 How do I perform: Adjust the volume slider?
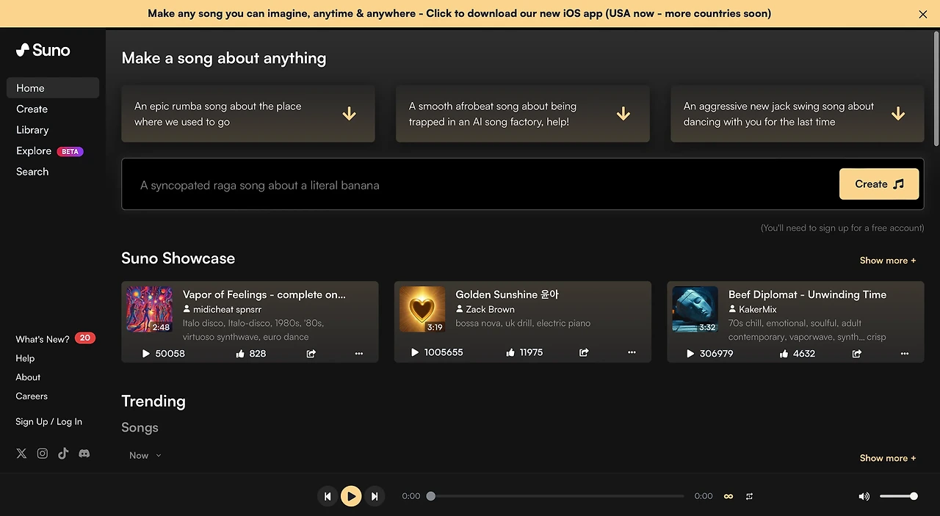[x=898, y=496]
